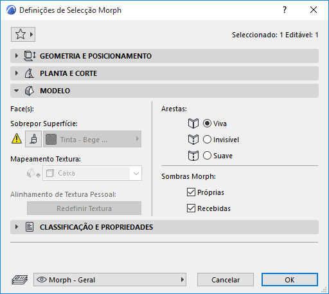Screen dimensions: 329x294
Task: Select the Invisível edge option
Action: (x=207, y=140)
